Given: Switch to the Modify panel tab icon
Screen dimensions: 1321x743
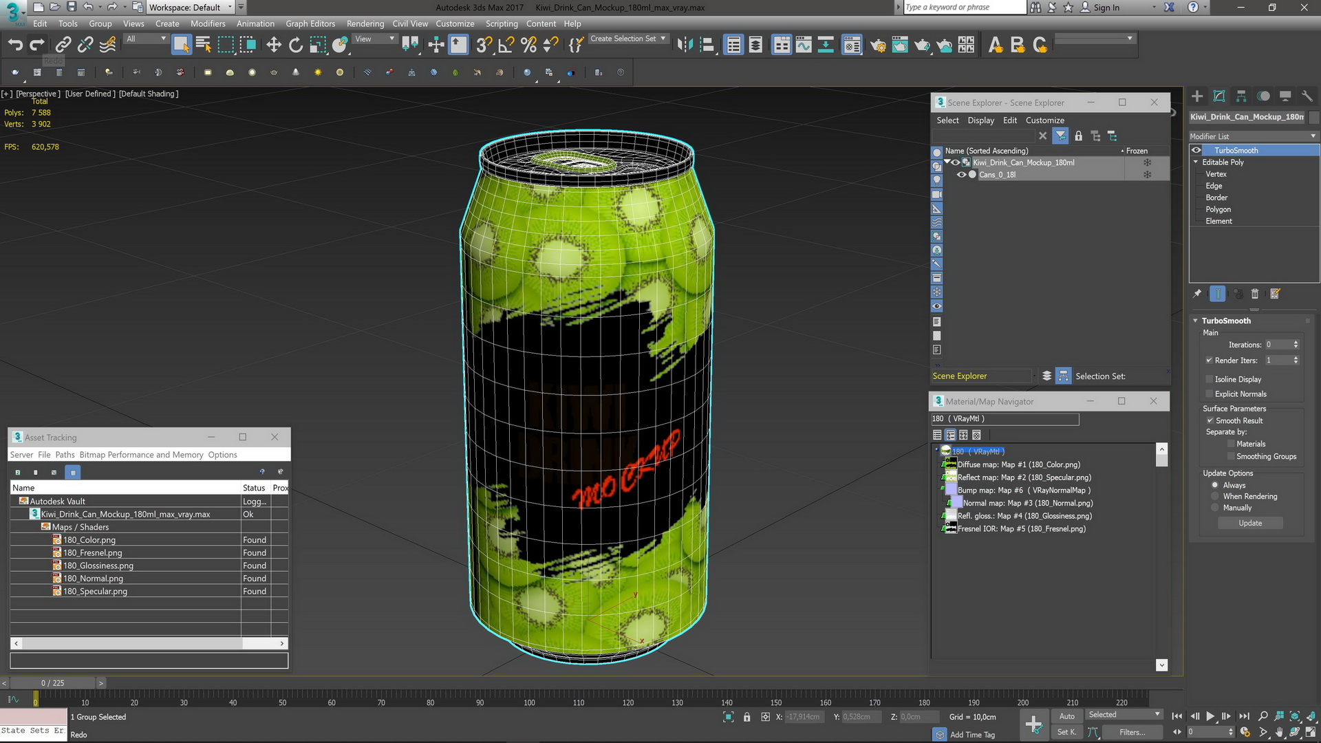Looking at the screenshot, I should coord(1219,96).
